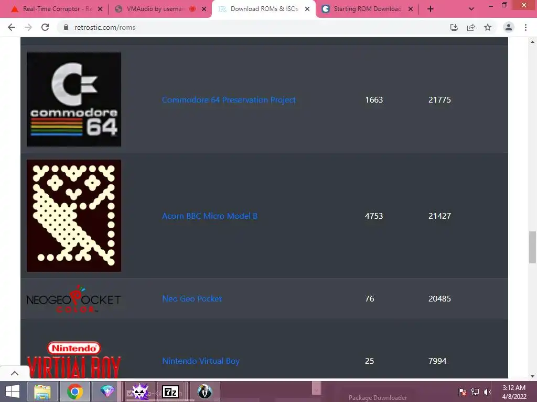Viewport: 537px width, 402px height.
Task: Go forward in browser history
Action: point(28,27)
